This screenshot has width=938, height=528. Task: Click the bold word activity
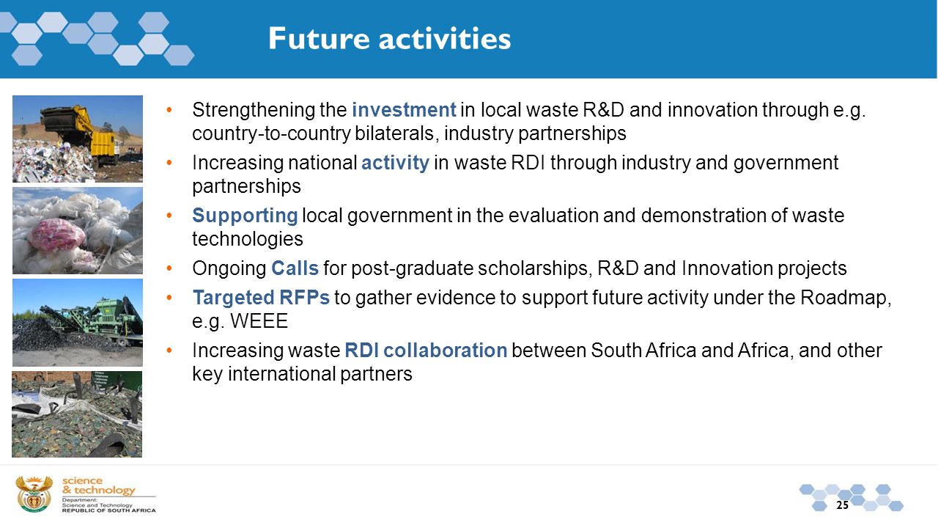coord(395,163)
